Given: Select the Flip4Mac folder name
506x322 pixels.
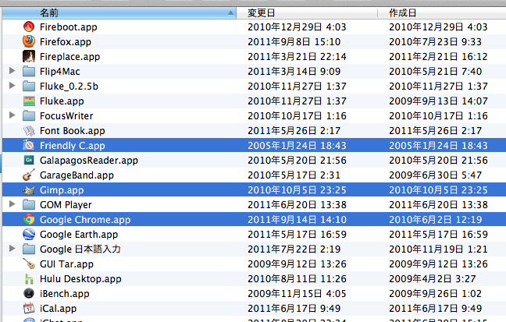Looking at the screenshot, I should pos(59,72).
